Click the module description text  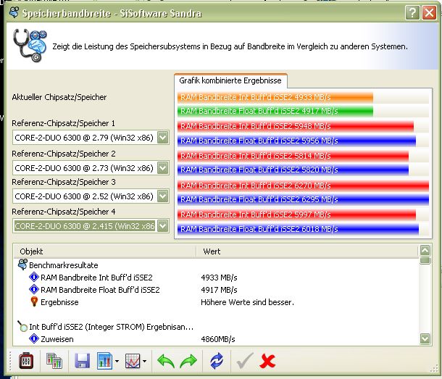point(230,46)
